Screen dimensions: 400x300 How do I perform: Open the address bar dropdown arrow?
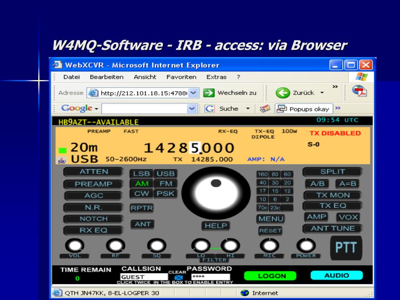coord(193,93)
